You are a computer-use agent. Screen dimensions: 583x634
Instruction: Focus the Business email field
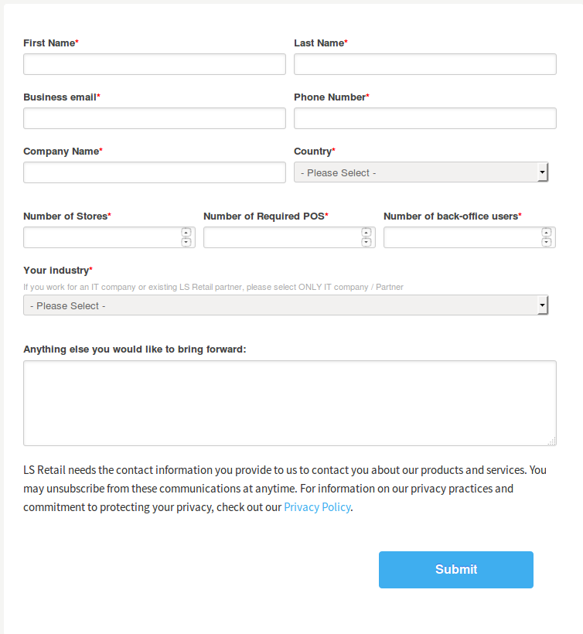pyautogui.click(x=154, y=118)
